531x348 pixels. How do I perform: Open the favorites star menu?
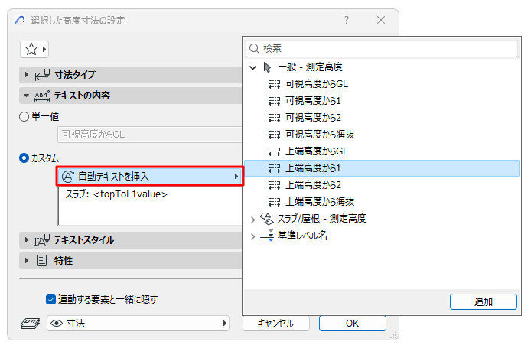coord(34,50)
